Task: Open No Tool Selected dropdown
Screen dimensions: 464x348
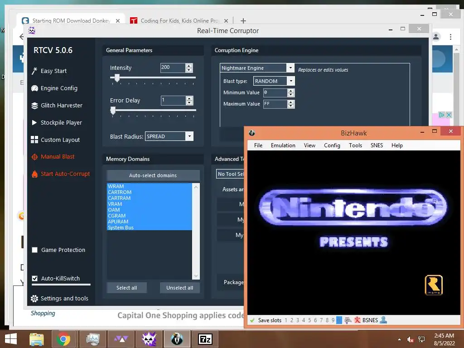Action: point(231,174)
